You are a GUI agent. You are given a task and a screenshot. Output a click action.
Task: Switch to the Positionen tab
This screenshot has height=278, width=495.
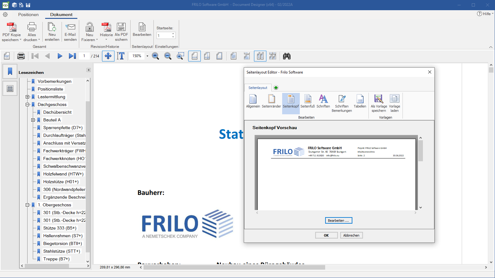click(28, 15)
